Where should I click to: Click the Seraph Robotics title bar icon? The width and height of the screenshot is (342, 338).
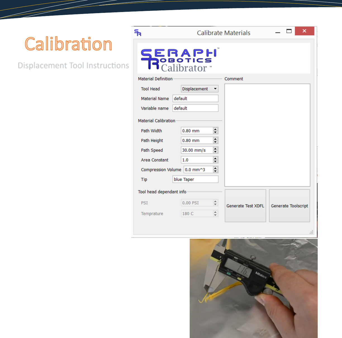138,33
